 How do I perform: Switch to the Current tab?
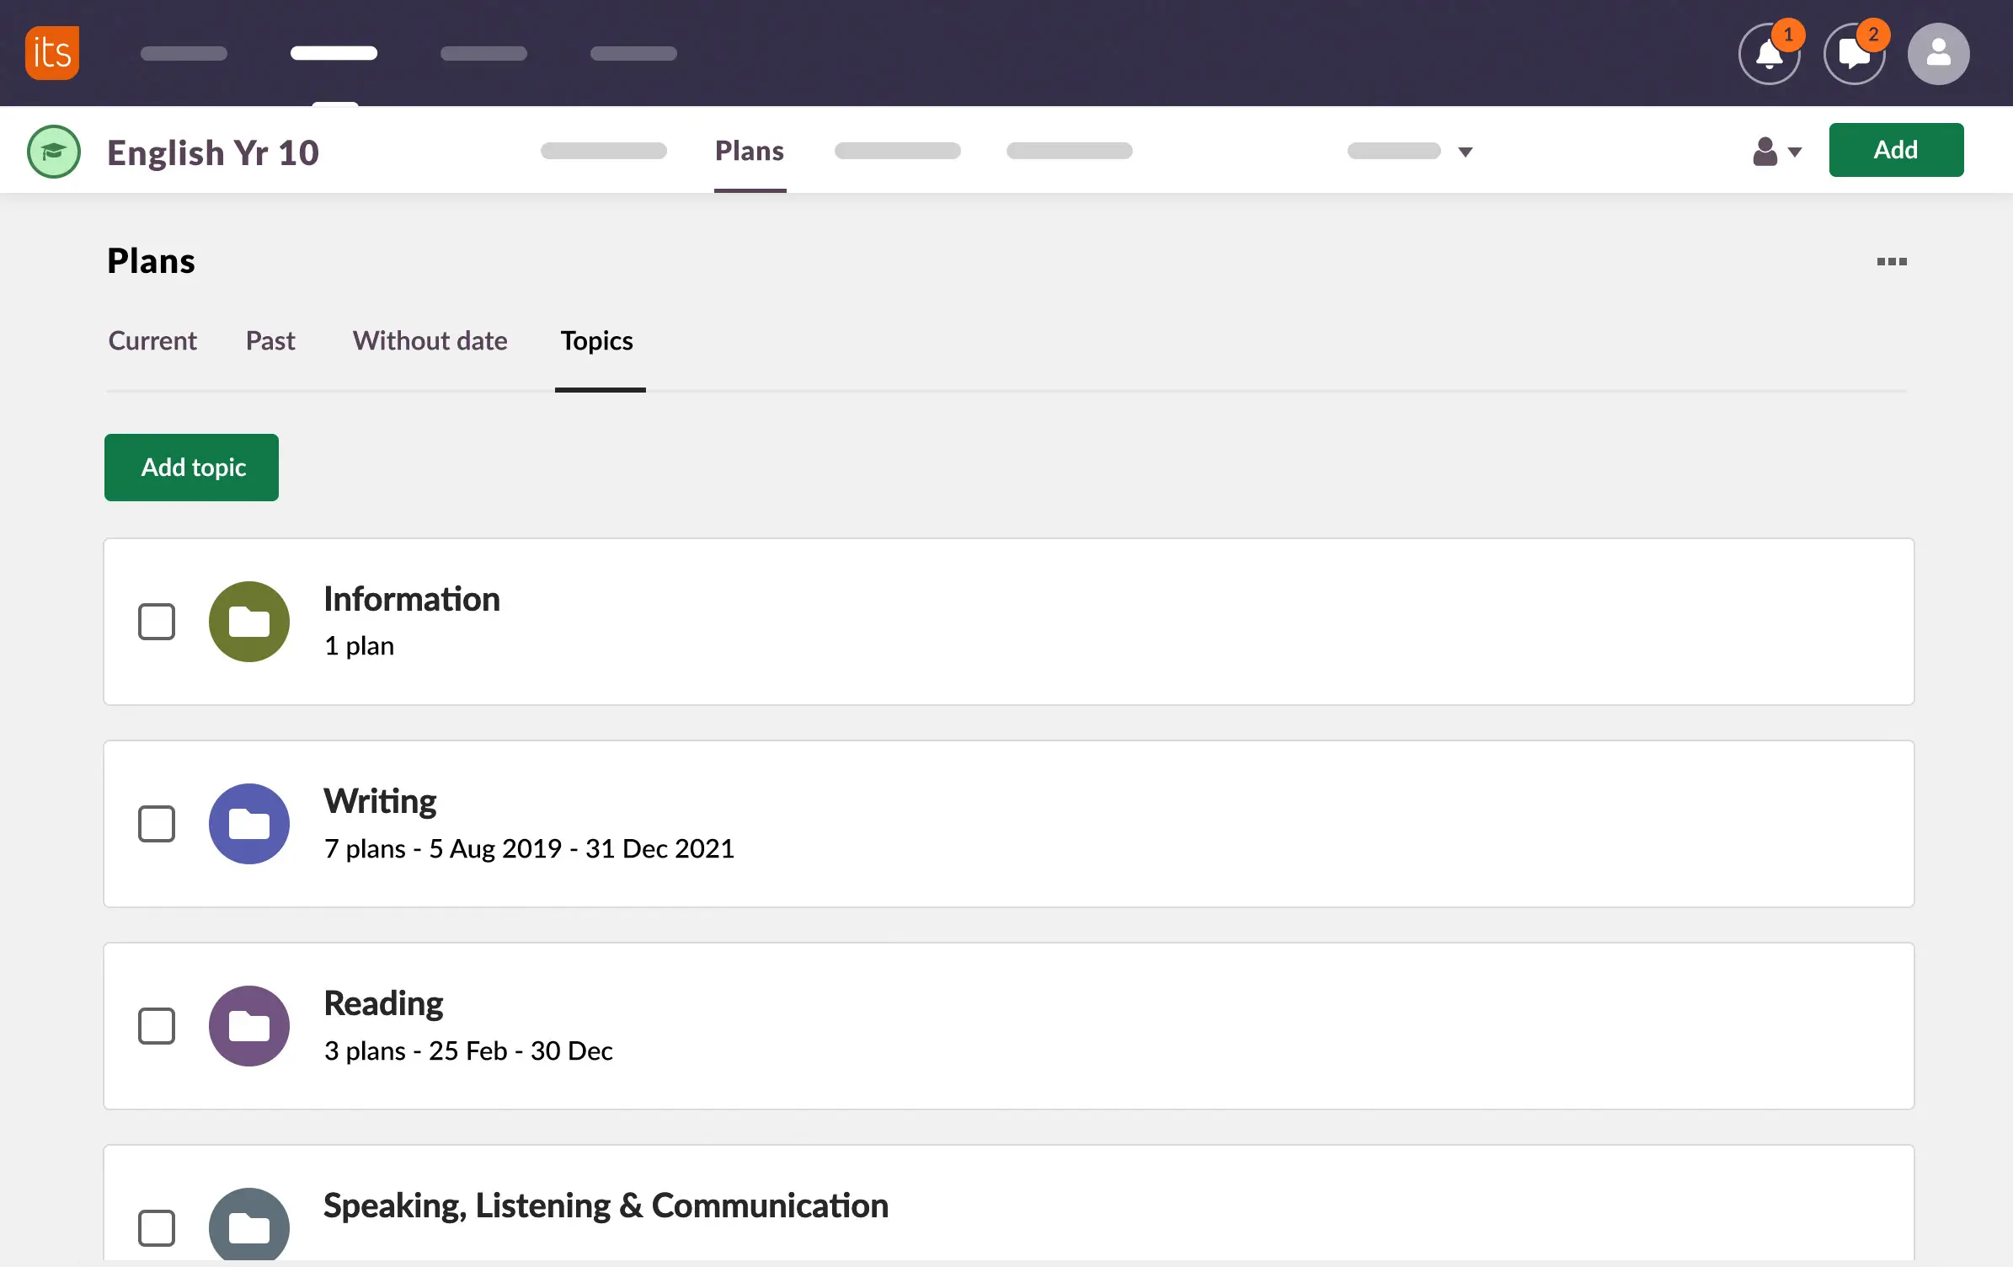pyautogui.click(x=152, y=340)
